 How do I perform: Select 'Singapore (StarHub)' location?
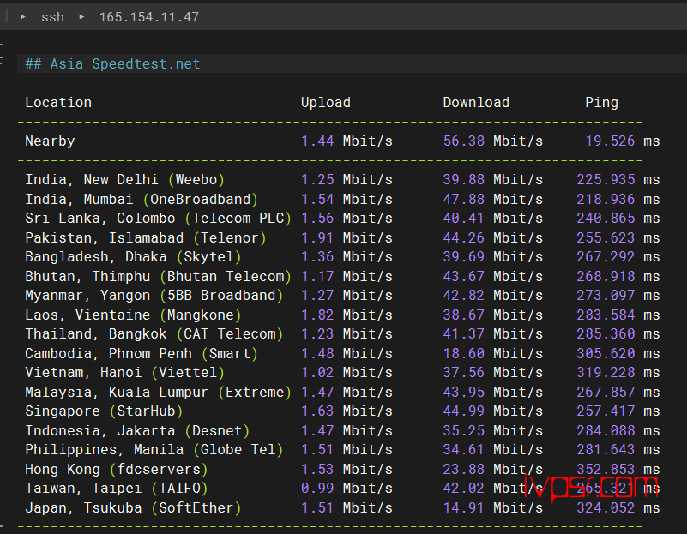pos(104,411)
